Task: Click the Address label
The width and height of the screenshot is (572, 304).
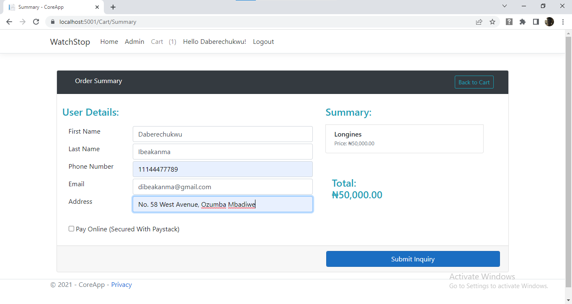Action: pos(80,202)
